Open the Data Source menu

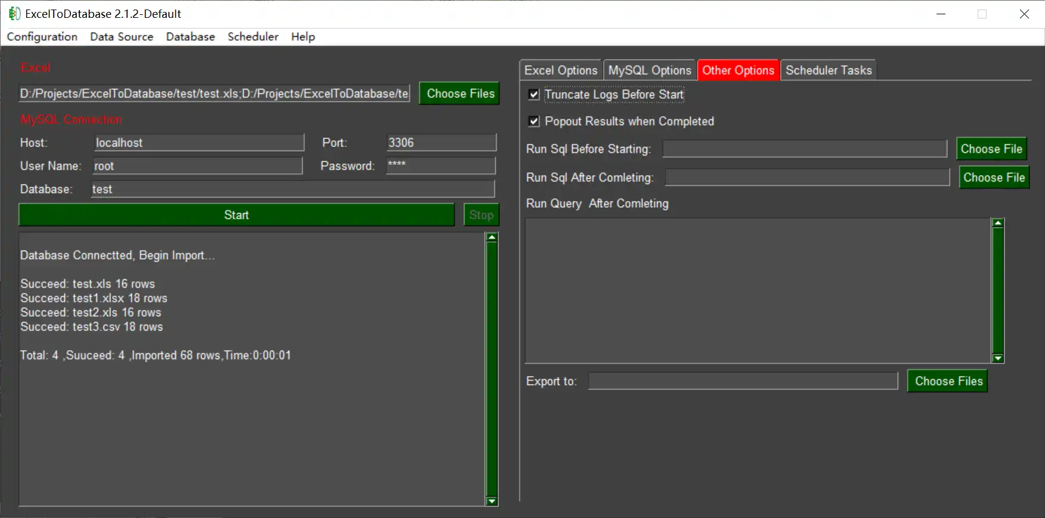[x=122, y=37]
